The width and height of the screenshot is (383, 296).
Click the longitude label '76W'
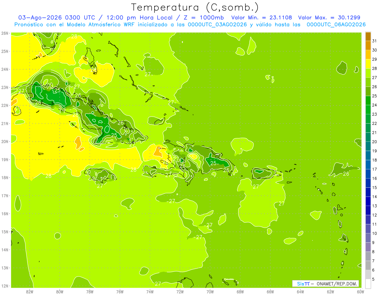(x=120, y=292)
